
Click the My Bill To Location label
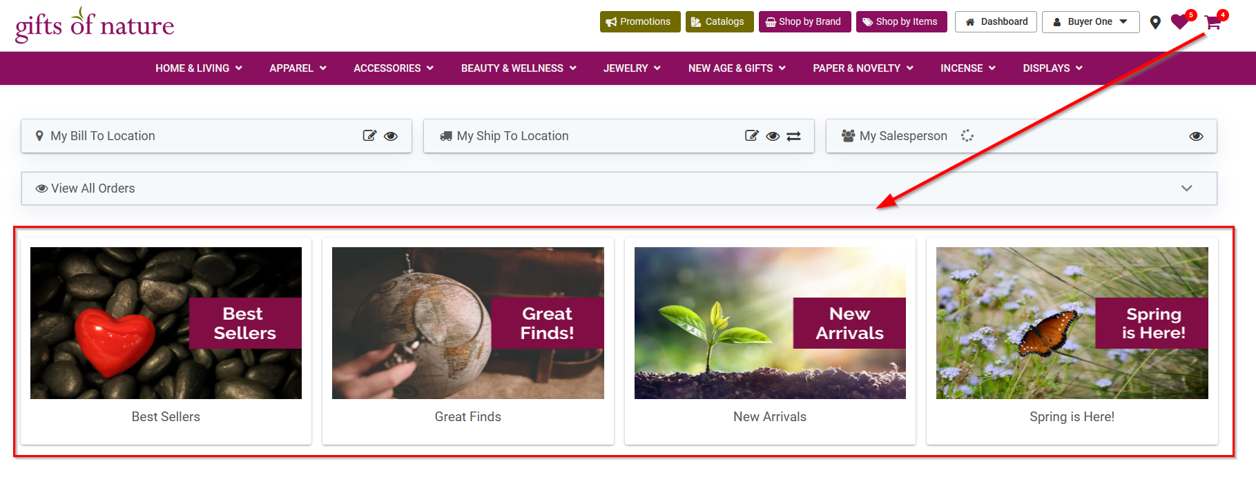[x=103, y=136]
